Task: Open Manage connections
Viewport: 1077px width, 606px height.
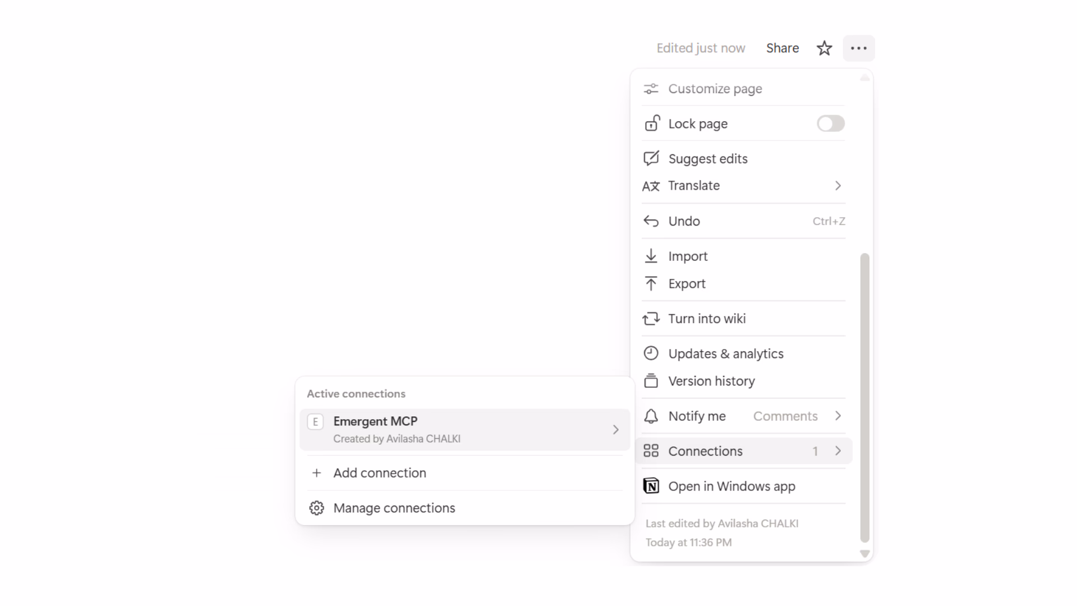Action: pyautogui.click(x=464, y=508)
